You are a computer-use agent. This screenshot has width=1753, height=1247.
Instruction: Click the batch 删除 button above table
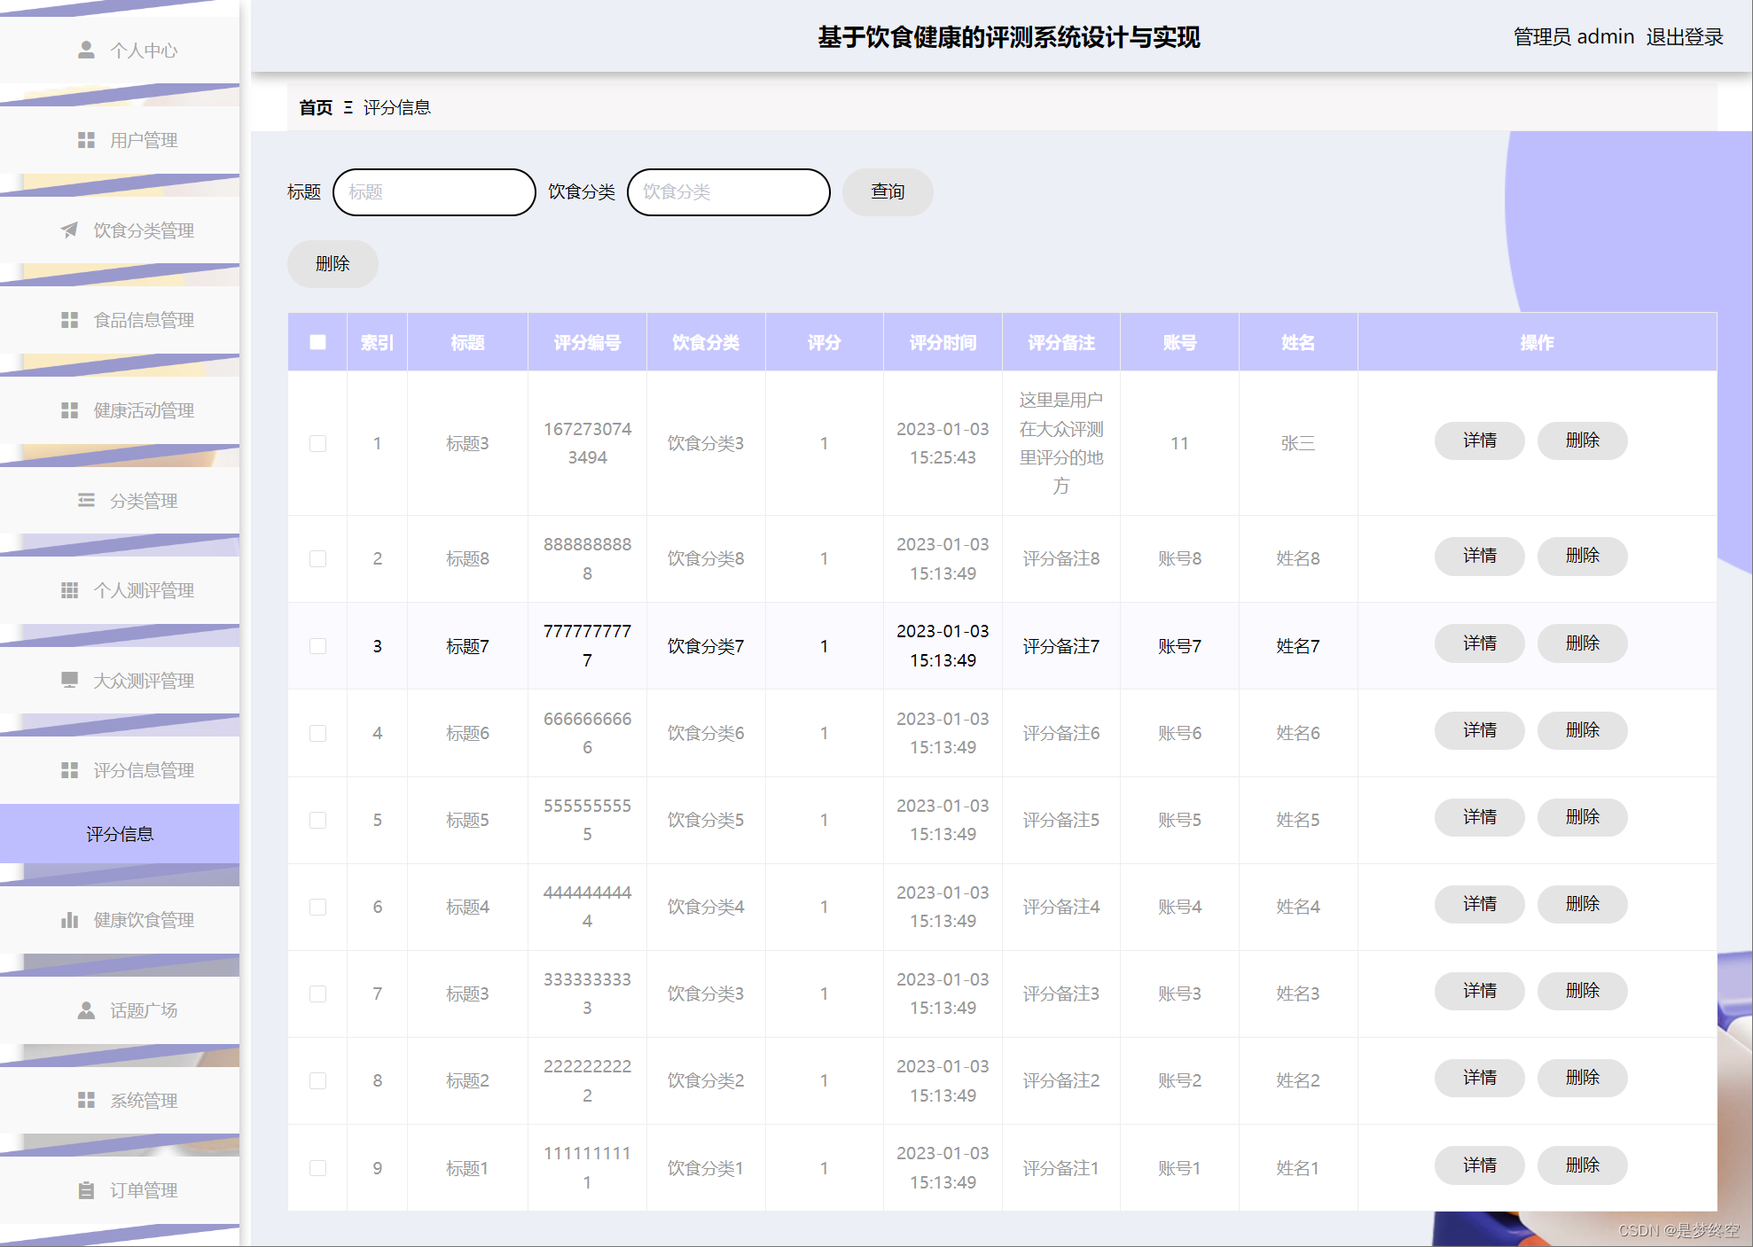[x=333, y=263]
